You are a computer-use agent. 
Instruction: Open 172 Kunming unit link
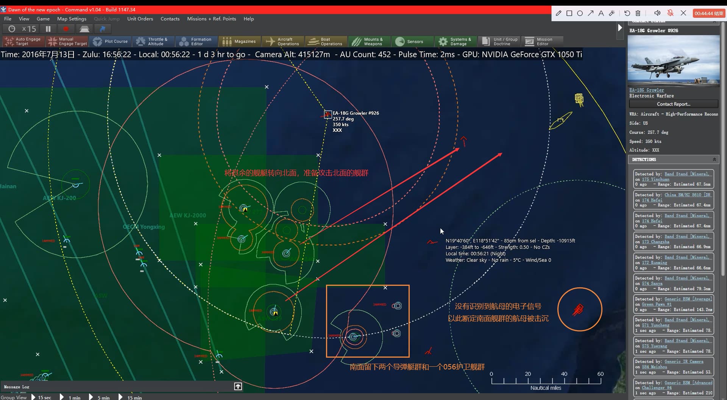654,262
